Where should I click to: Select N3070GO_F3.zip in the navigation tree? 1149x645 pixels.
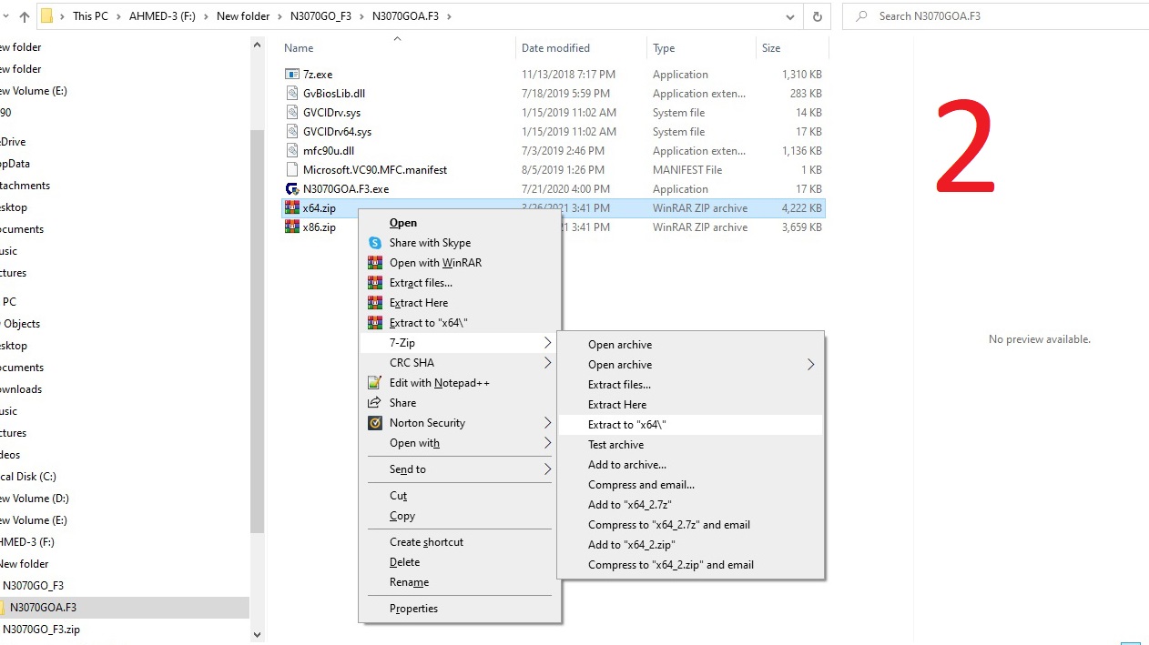click(x=41, y=630)
